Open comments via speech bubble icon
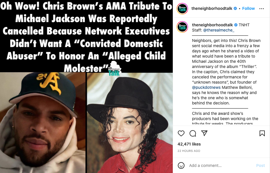This screenshot has height=173, width=270. tap(193, 133)
